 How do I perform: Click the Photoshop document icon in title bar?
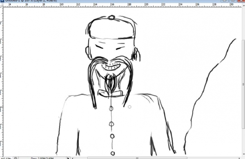click(2, 1)
